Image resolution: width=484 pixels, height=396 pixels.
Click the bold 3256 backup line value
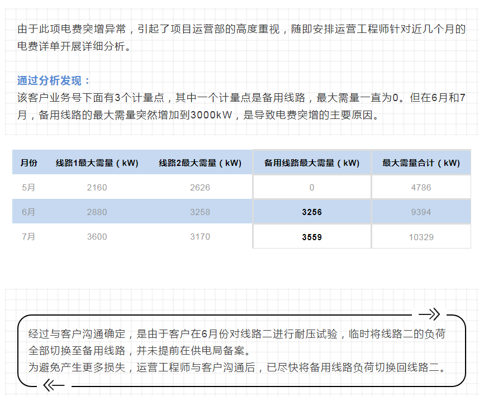coord(311,212)
